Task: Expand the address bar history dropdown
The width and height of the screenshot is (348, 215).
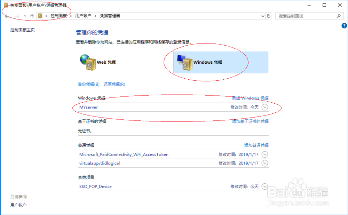Action: (x=263, y=16)
